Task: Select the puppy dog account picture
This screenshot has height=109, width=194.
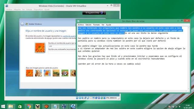Action: 73,73
